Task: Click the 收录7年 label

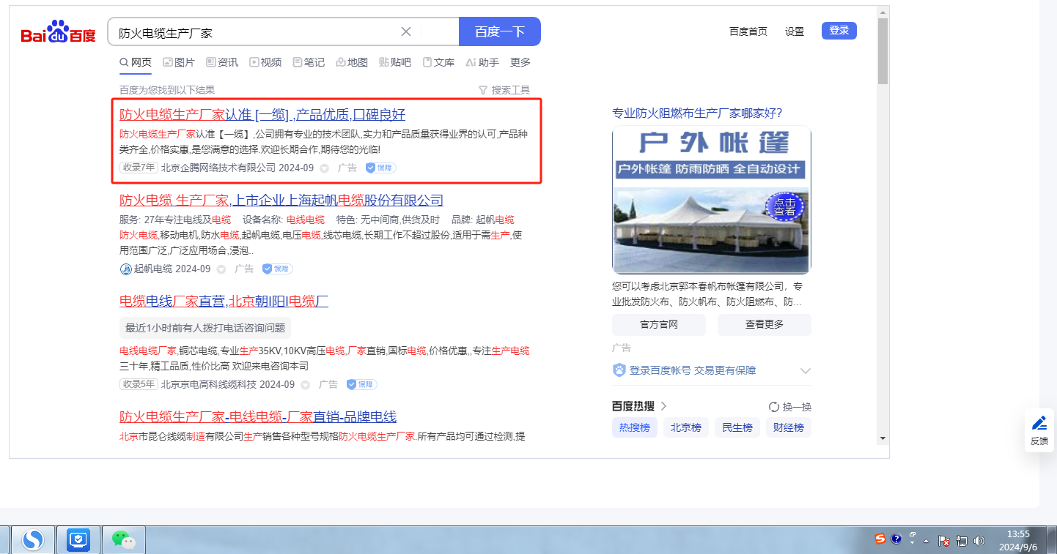Action: tap(139, 168)
